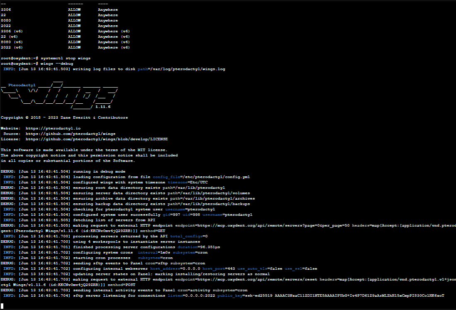Click the sftp server listening log line

coord(222,295)
